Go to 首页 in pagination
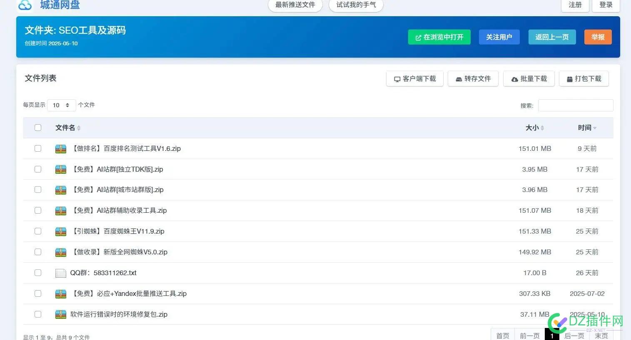This screenshot has width=631, height=340. 503,335
